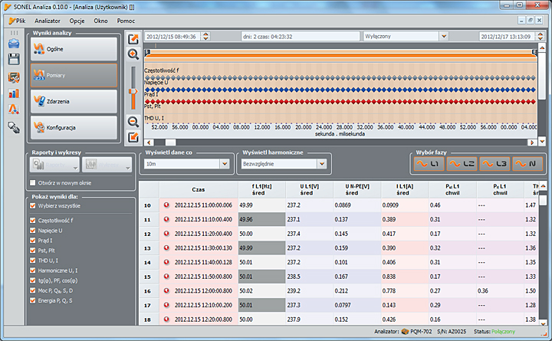Enable 'Otwórz w nowym oknie' checkbox
The height and width of the screenshot is (341, 552).
coord(32,183)
